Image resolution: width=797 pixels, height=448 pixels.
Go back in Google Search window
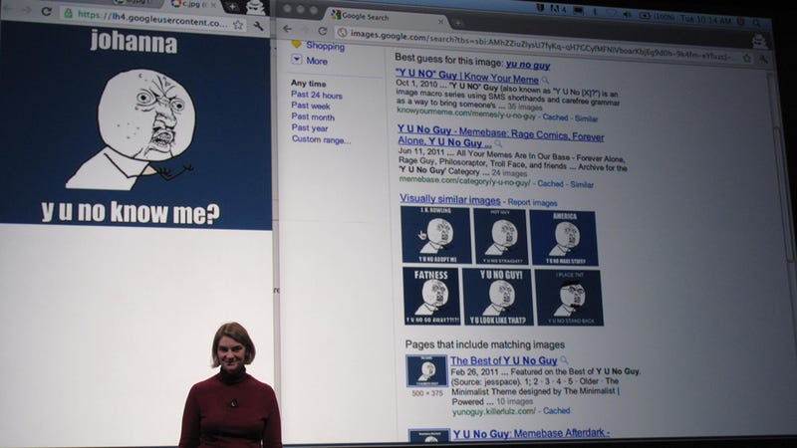pyautogui.click(x=287, y=29)
